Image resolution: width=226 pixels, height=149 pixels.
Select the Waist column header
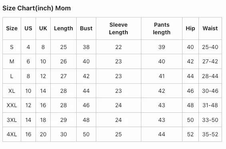tap(210, 28)
